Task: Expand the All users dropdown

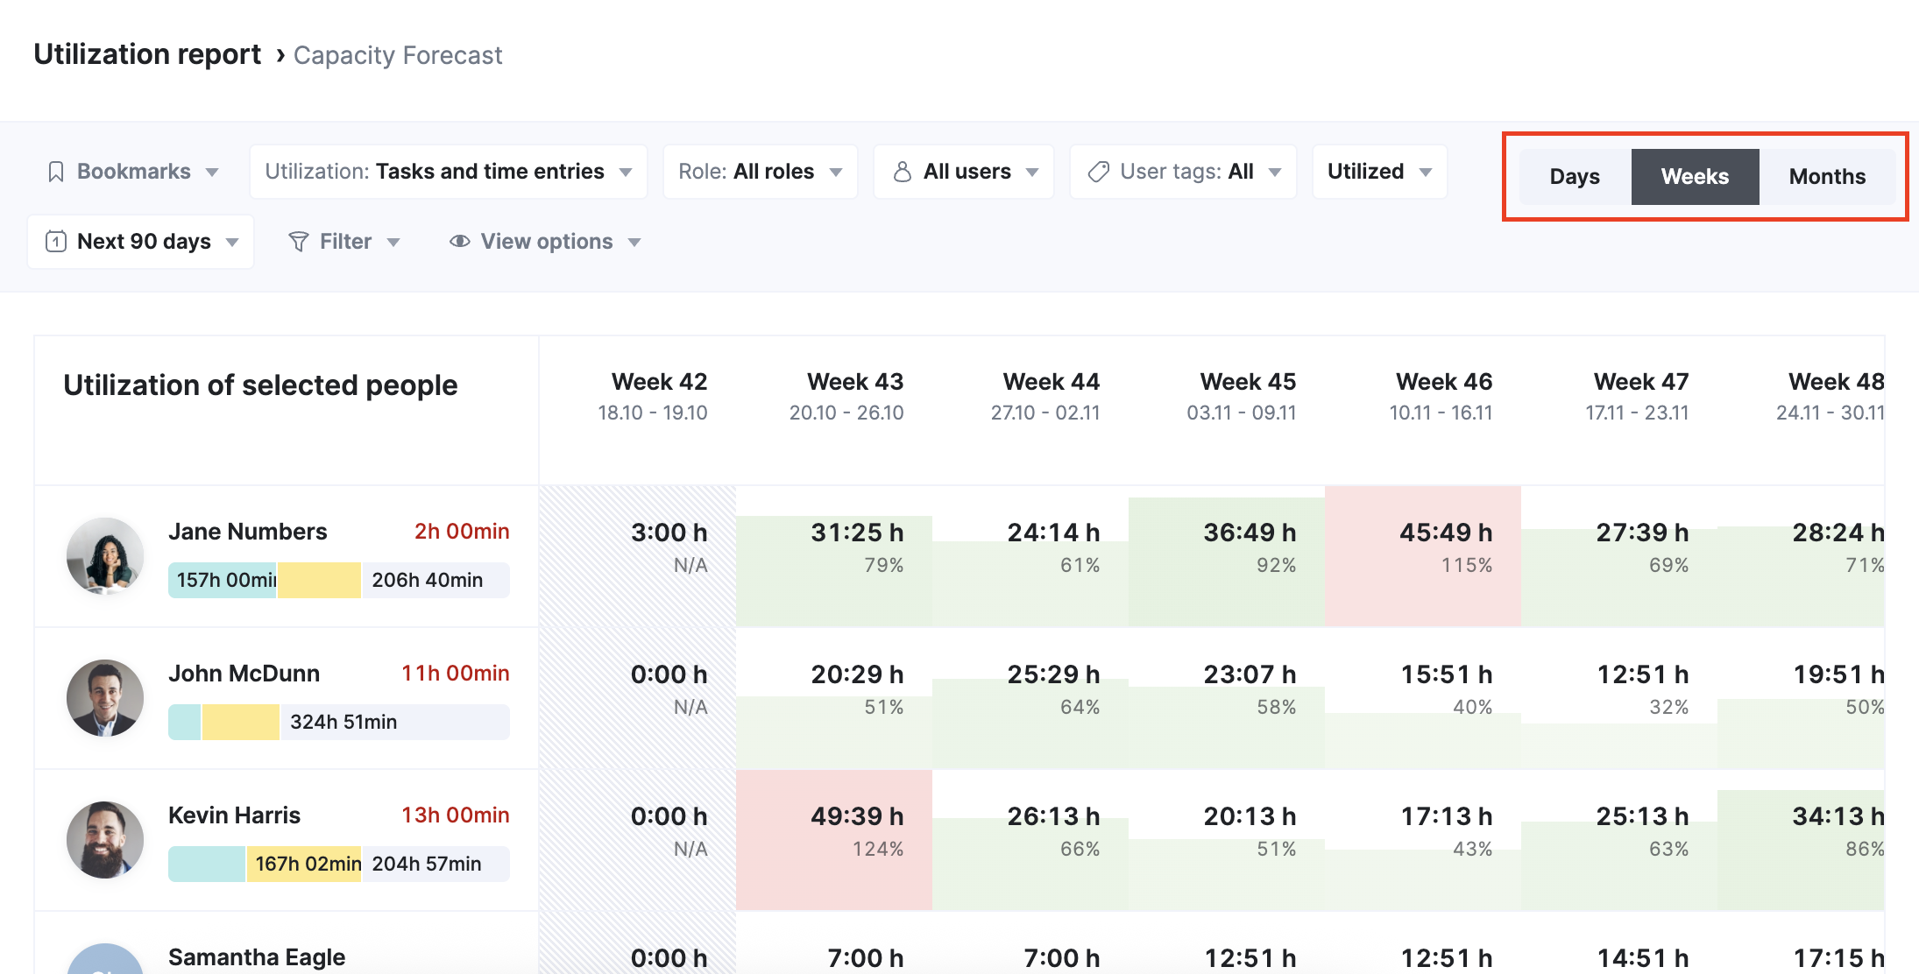Action: coord(964,172)
